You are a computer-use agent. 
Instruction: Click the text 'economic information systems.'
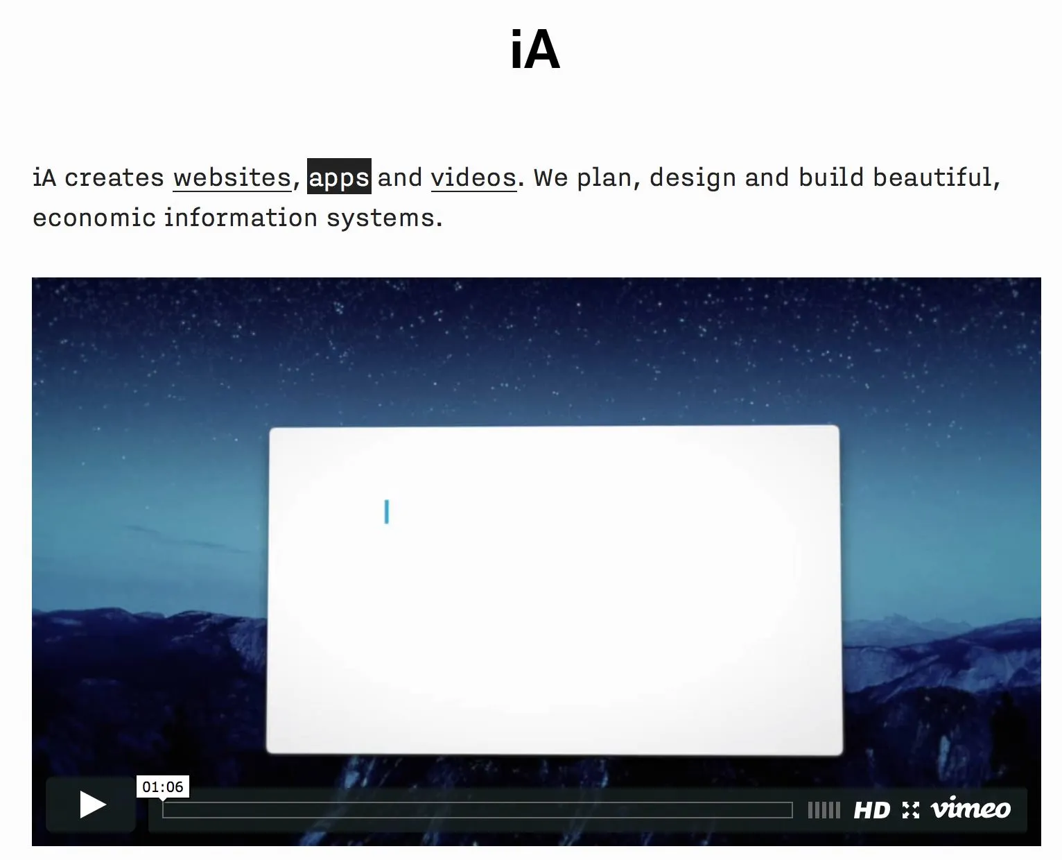pos(238,218)
